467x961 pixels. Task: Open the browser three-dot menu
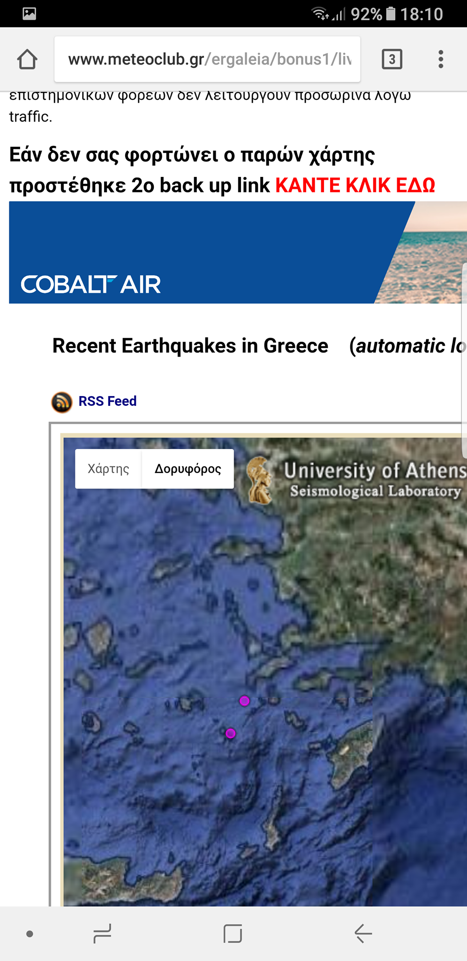point(441,59)
